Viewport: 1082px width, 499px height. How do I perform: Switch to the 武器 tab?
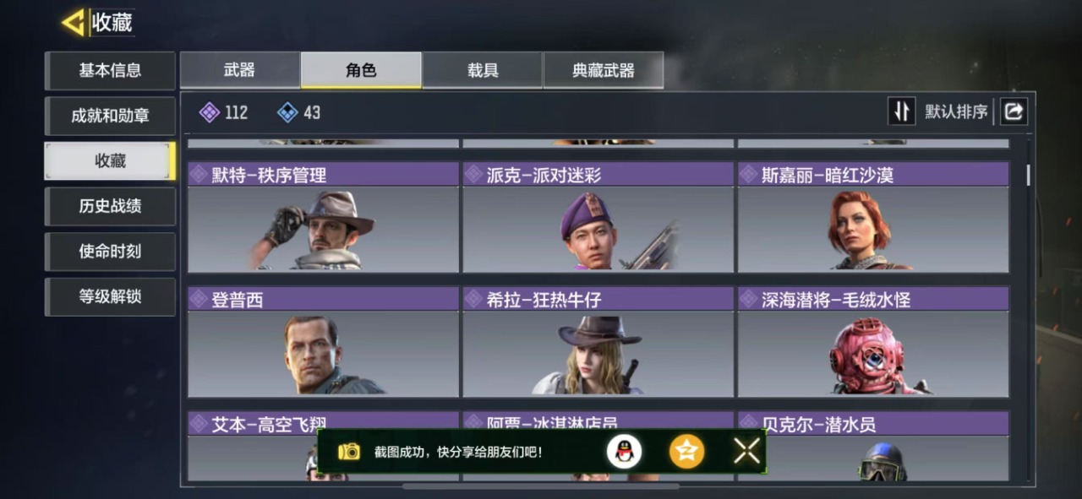pyautogui.click(x=240, y=70)
